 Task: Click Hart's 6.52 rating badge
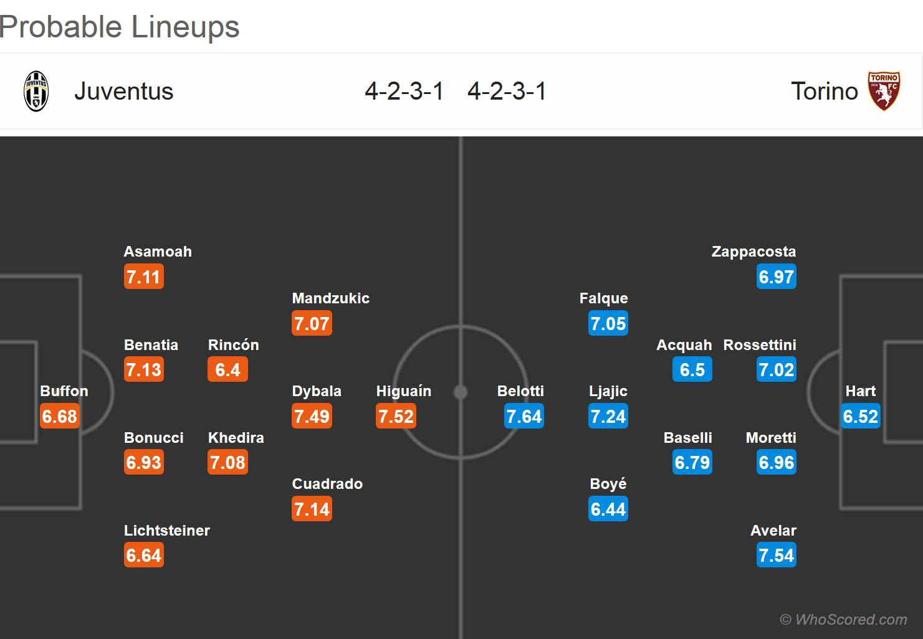coord(860,416)
